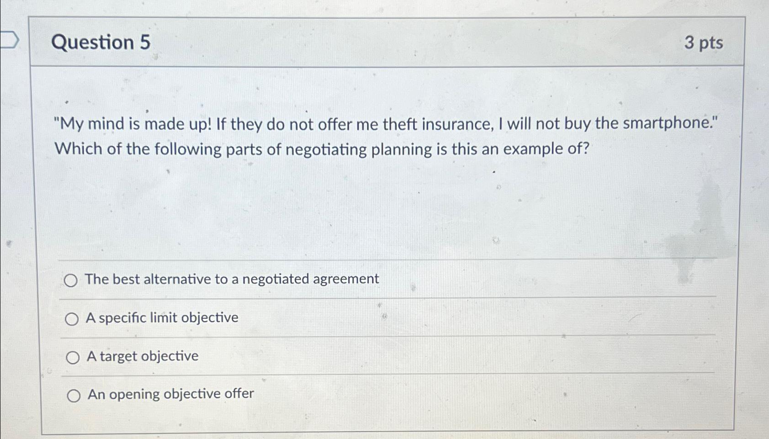The width and height of the screenshot is (769, 439).
Task: Choose the radio circle beside specific limit objective
Action: tap(71, 319)
